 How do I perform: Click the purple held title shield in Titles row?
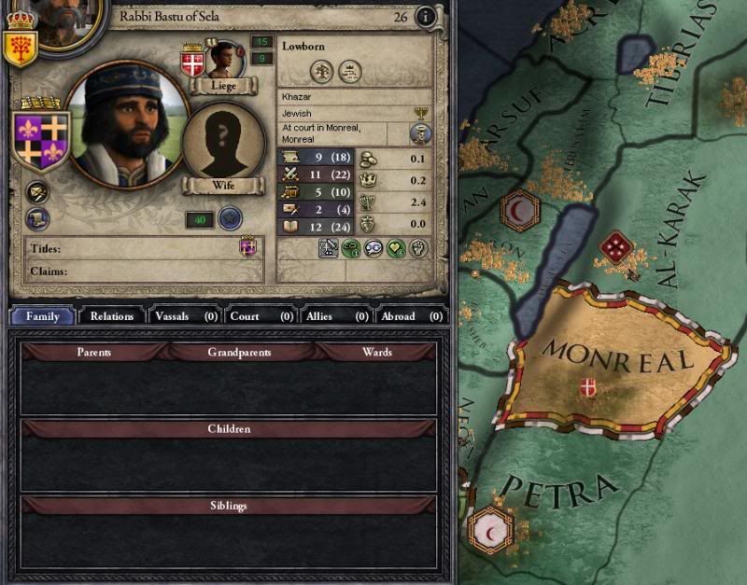click(x=247, y=246)
